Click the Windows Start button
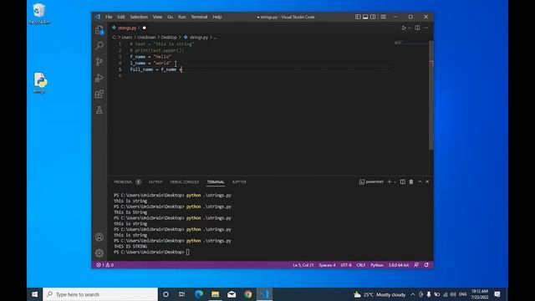Viewport: 535px width, 301px height. [x=35, y=294]
